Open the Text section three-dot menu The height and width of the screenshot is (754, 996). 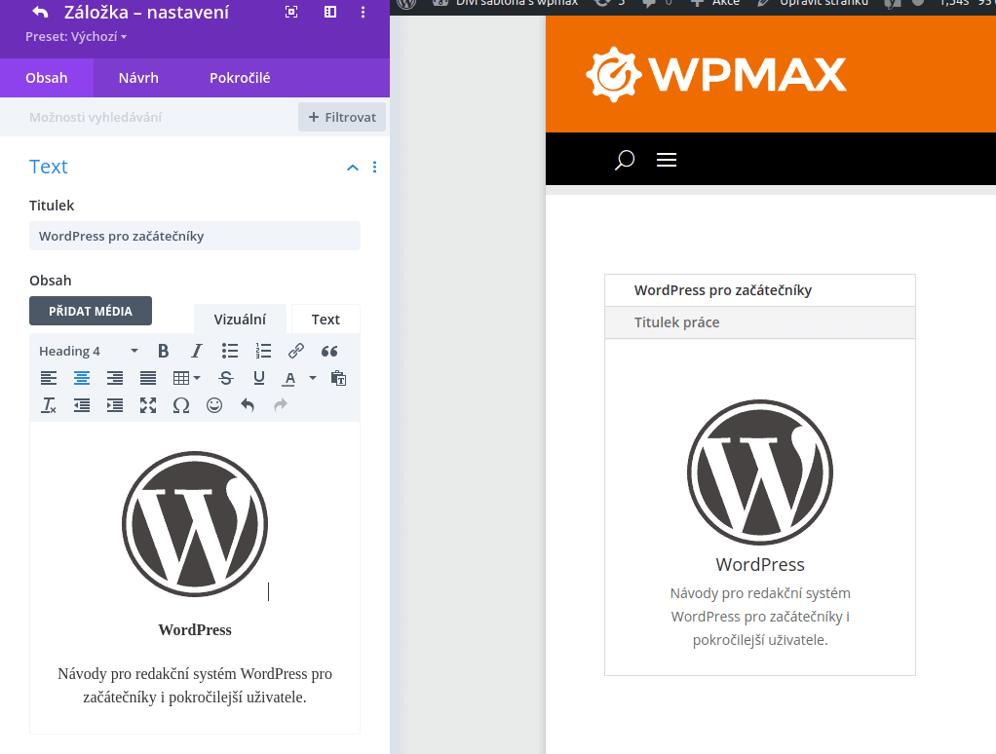(x=375, y=167)
